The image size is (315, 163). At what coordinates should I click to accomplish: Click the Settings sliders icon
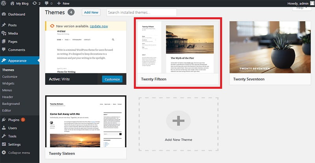click(4, 144)
